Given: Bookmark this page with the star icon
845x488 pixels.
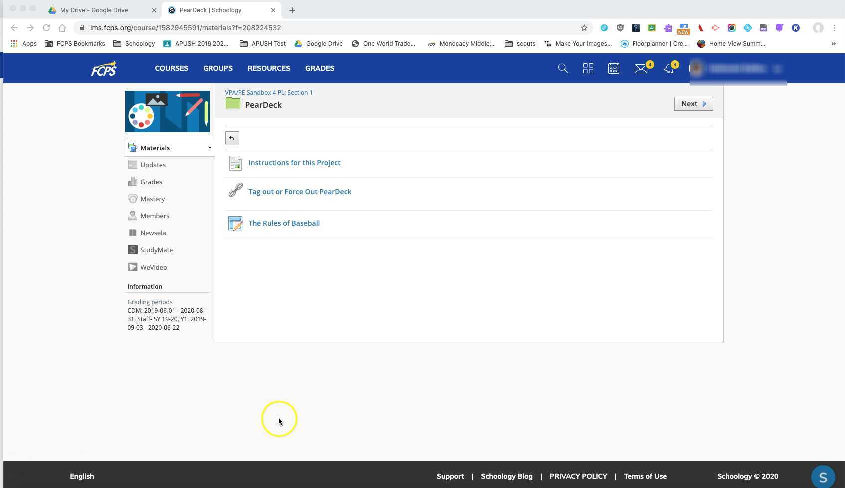Looking at the screenshot, I should [x=584, y=28].
